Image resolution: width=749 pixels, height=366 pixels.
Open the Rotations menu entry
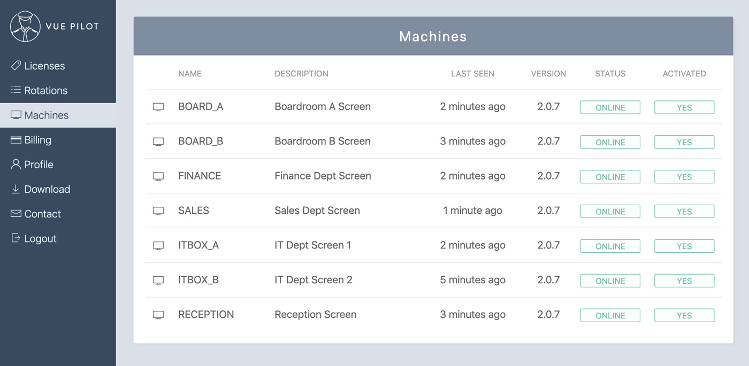tap(46, 91)
